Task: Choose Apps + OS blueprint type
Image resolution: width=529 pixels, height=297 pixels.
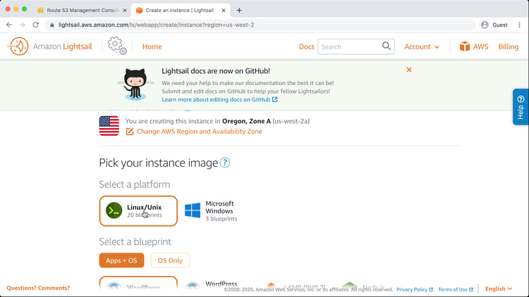Action: tap(121, 260)
